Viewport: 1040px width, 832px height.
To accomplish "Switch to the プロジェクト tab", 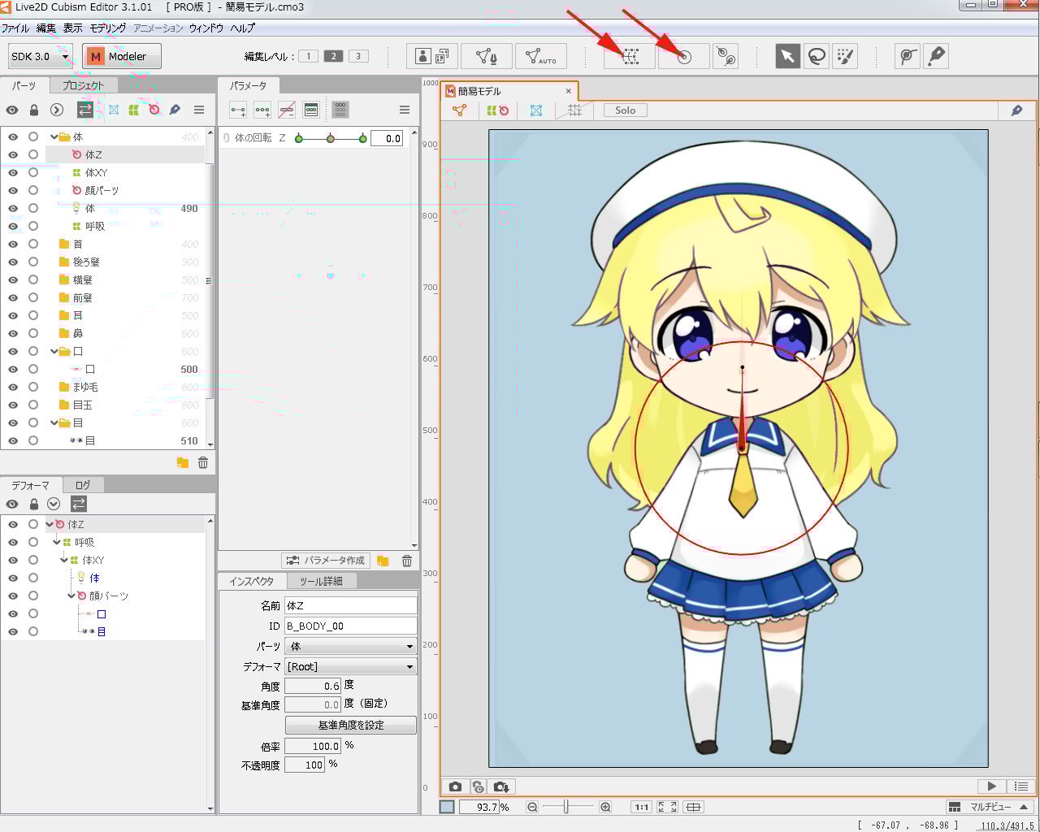I will click(x=84, y=85).
